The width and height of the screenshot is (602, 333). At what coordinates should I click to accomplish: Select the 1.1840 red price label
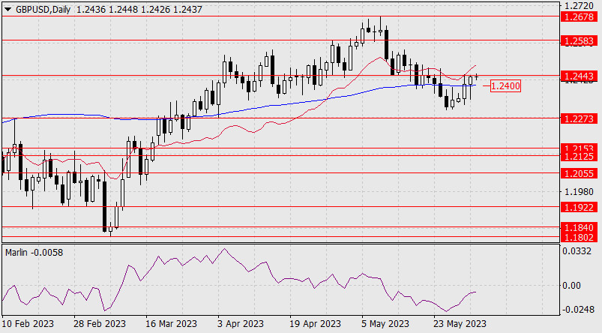[x=580, y=227]
